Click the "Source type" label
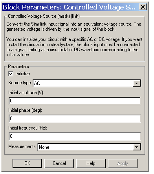The height and width of the screenshot is (174, 154). coord(20,83)
